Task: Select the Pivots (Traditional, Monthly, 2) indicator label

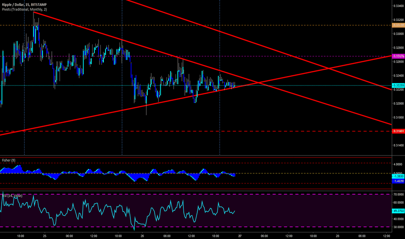Action: [x=24, y=9]
